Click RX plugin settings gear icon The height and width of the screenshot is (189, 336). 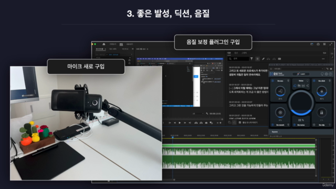(327, 74)
